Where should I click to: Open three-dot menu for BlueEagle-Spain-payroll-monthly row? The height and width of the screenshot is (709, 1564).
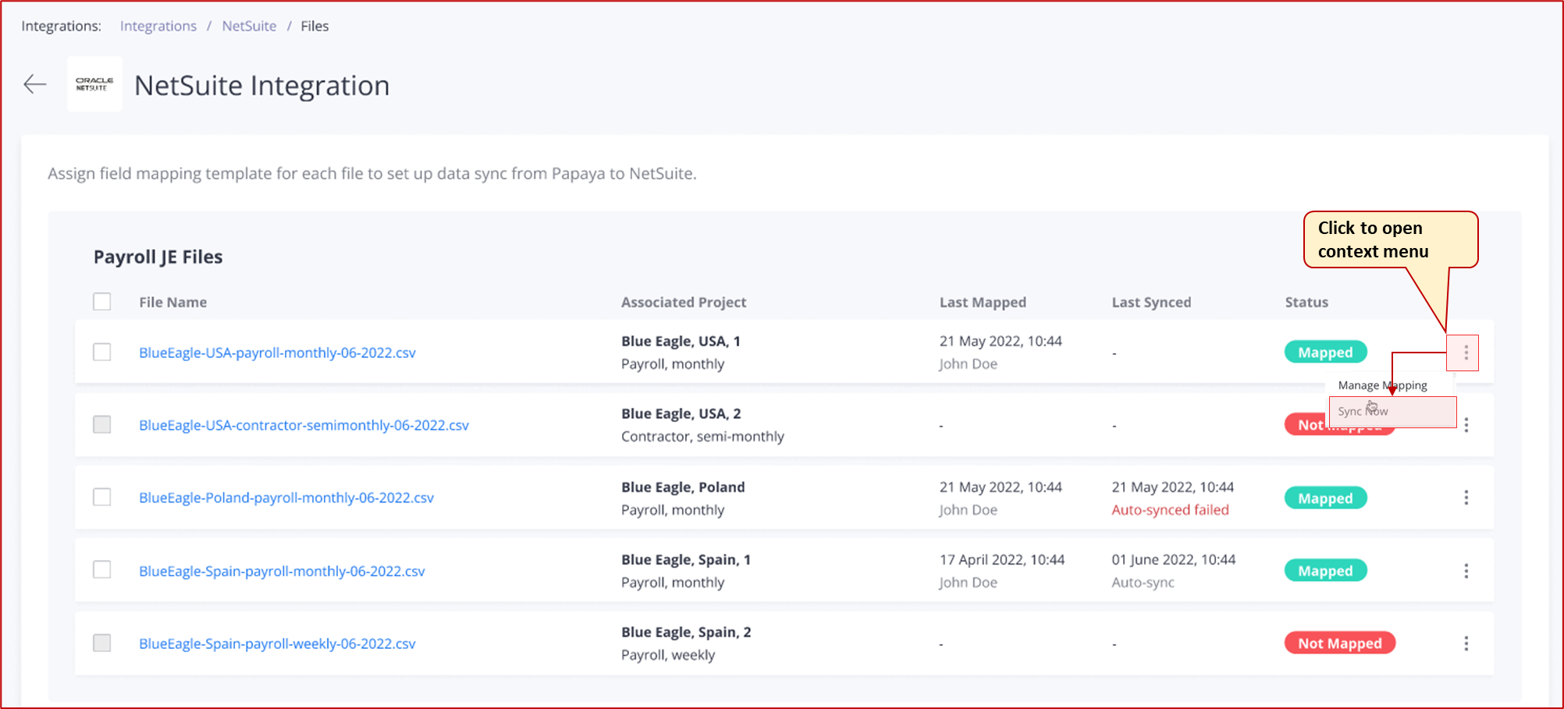click(1466, 570)
